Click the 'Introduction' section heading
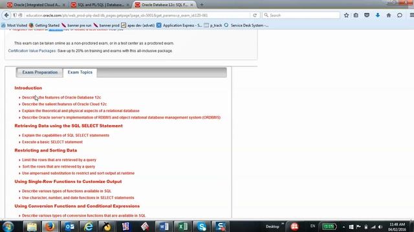This screenshot has width=414, height=232. [x=28, y=88]
